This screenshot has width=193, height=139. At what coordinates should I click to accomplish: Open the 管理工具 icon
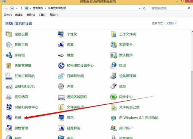tap(9, 45)
